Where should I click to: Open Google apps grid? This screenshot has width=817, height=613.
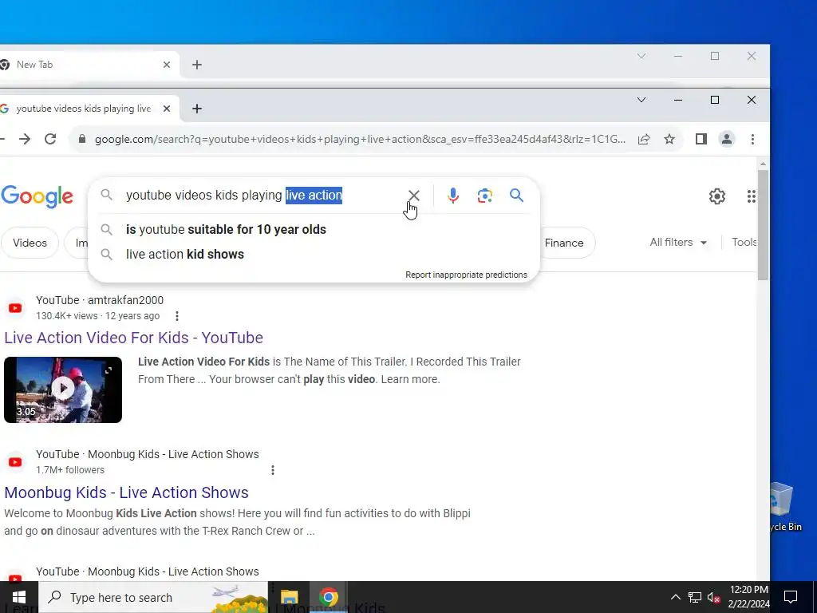pyautogui.click(x=751, y=196)
